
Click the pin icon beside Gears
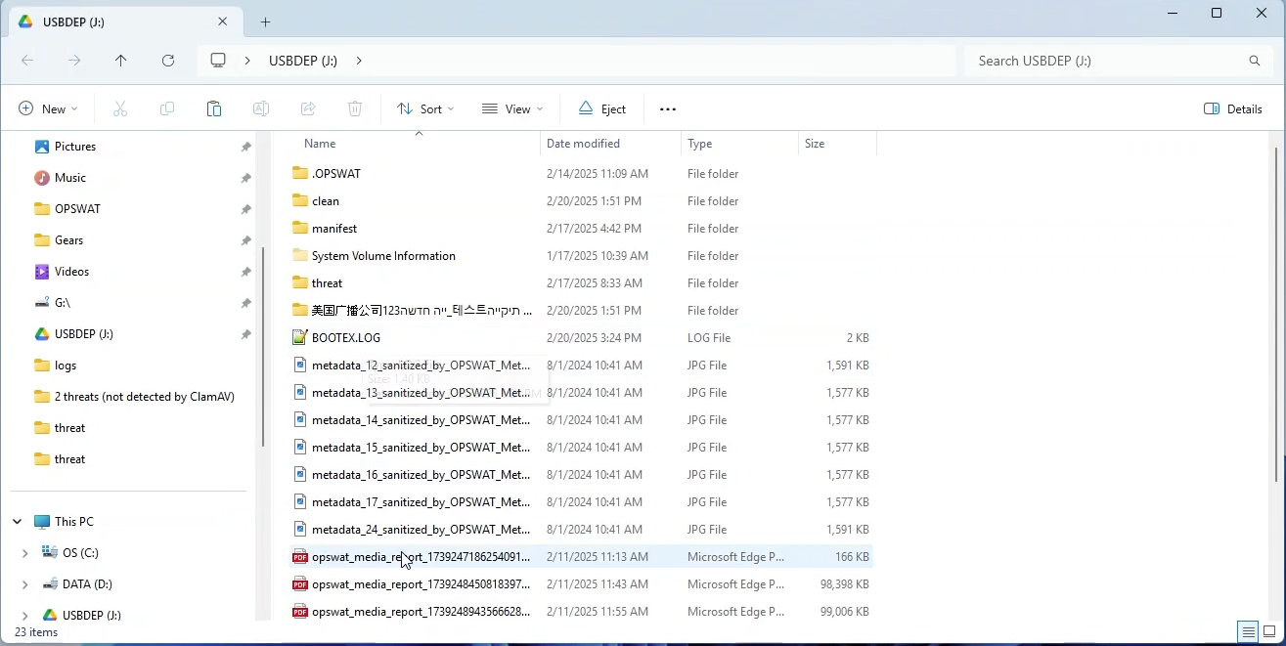(x=246, y=240)
